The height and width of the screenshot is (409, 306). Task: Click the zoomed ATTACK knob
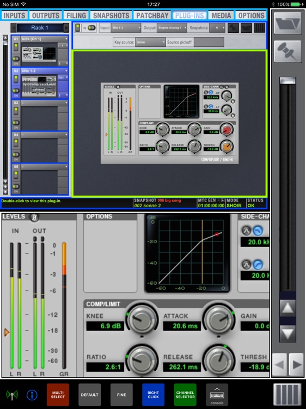(x=218, y=320)
